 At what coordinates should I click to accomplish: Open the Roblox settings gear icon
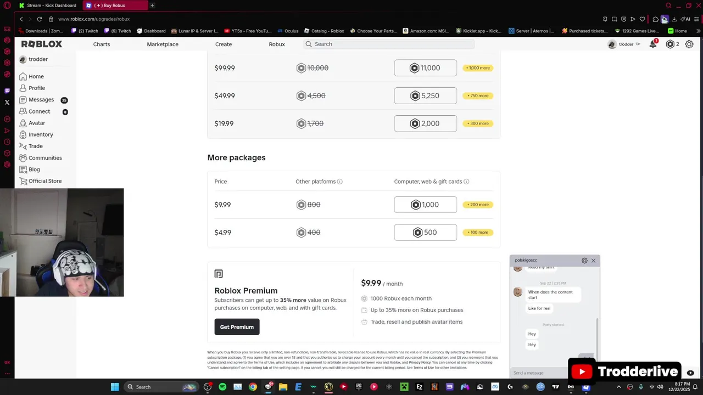689,44
